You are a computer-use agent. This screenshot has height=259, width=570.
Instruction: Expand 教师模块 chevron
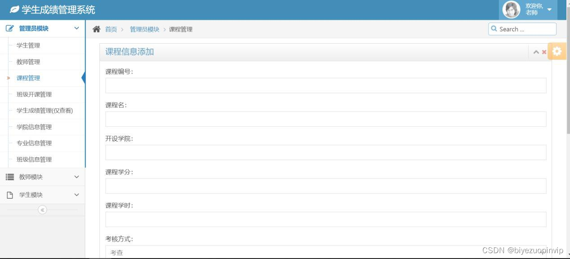(x=76, y=177)
